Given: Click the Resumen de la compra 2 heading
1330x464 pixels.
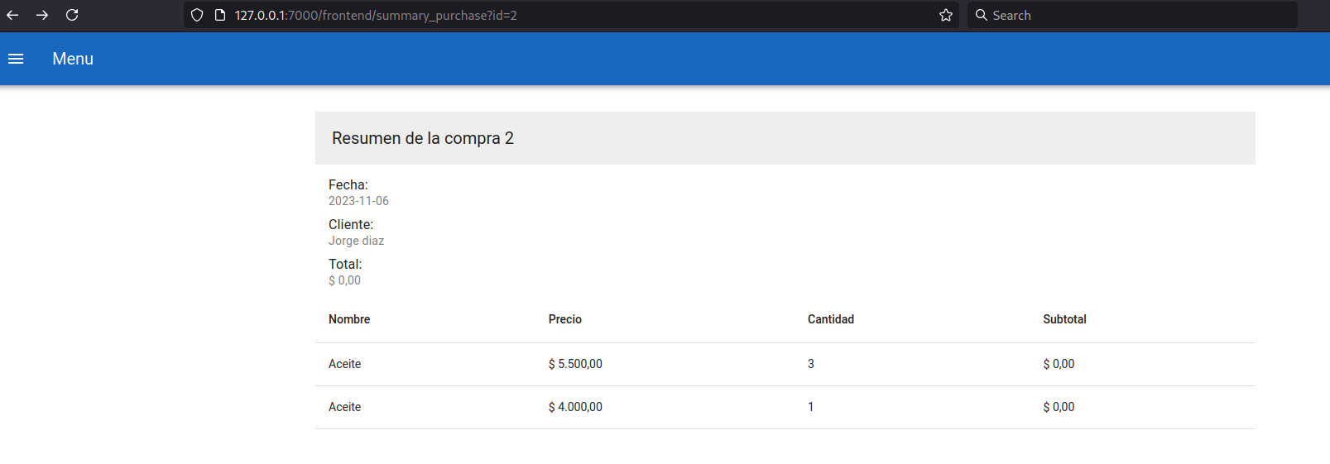Looking at the screenshot, I should point(423,138).
